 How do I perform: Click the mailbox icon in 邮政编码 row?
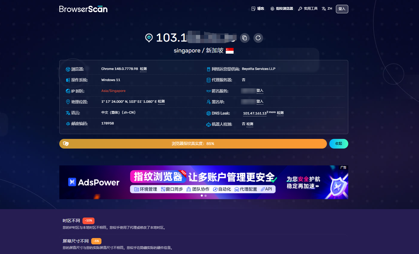point(68,124)
